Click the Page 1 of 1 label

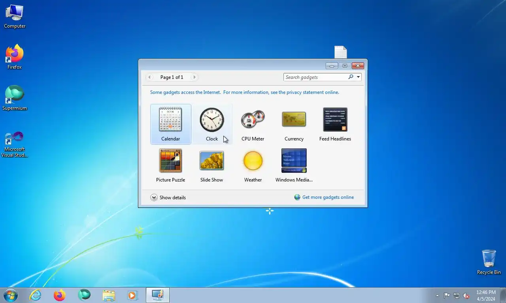[172, 77]
